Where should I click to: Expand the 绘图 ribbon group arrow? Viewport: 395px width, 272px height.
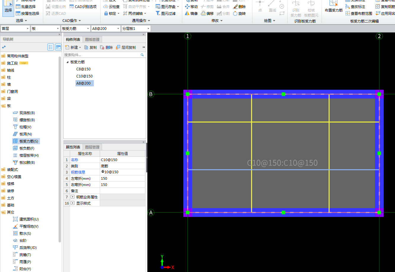[x=274, y=21]
